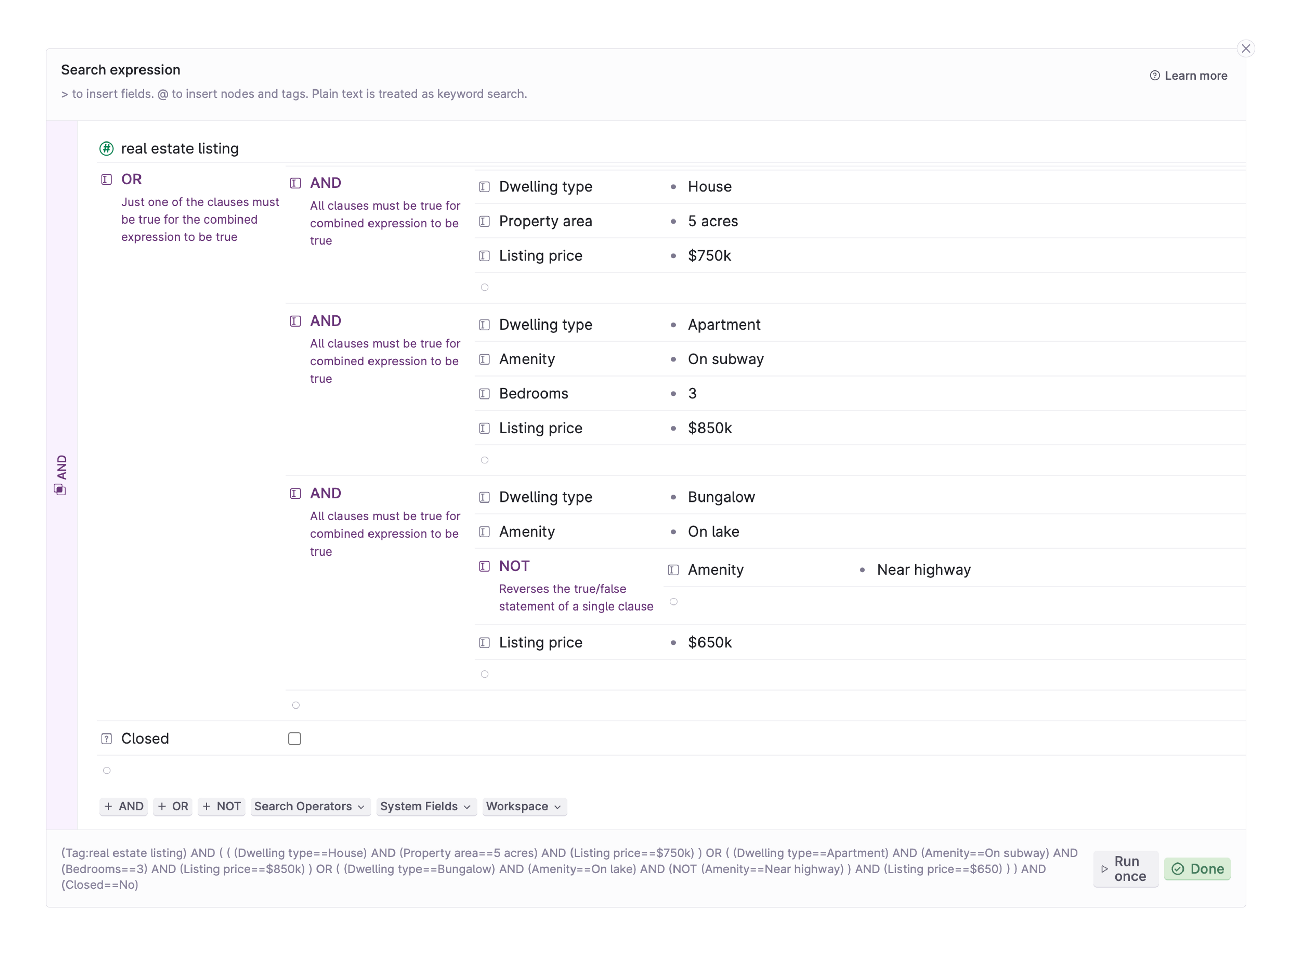Open the System Fields dropdown

tap(425, 806)
